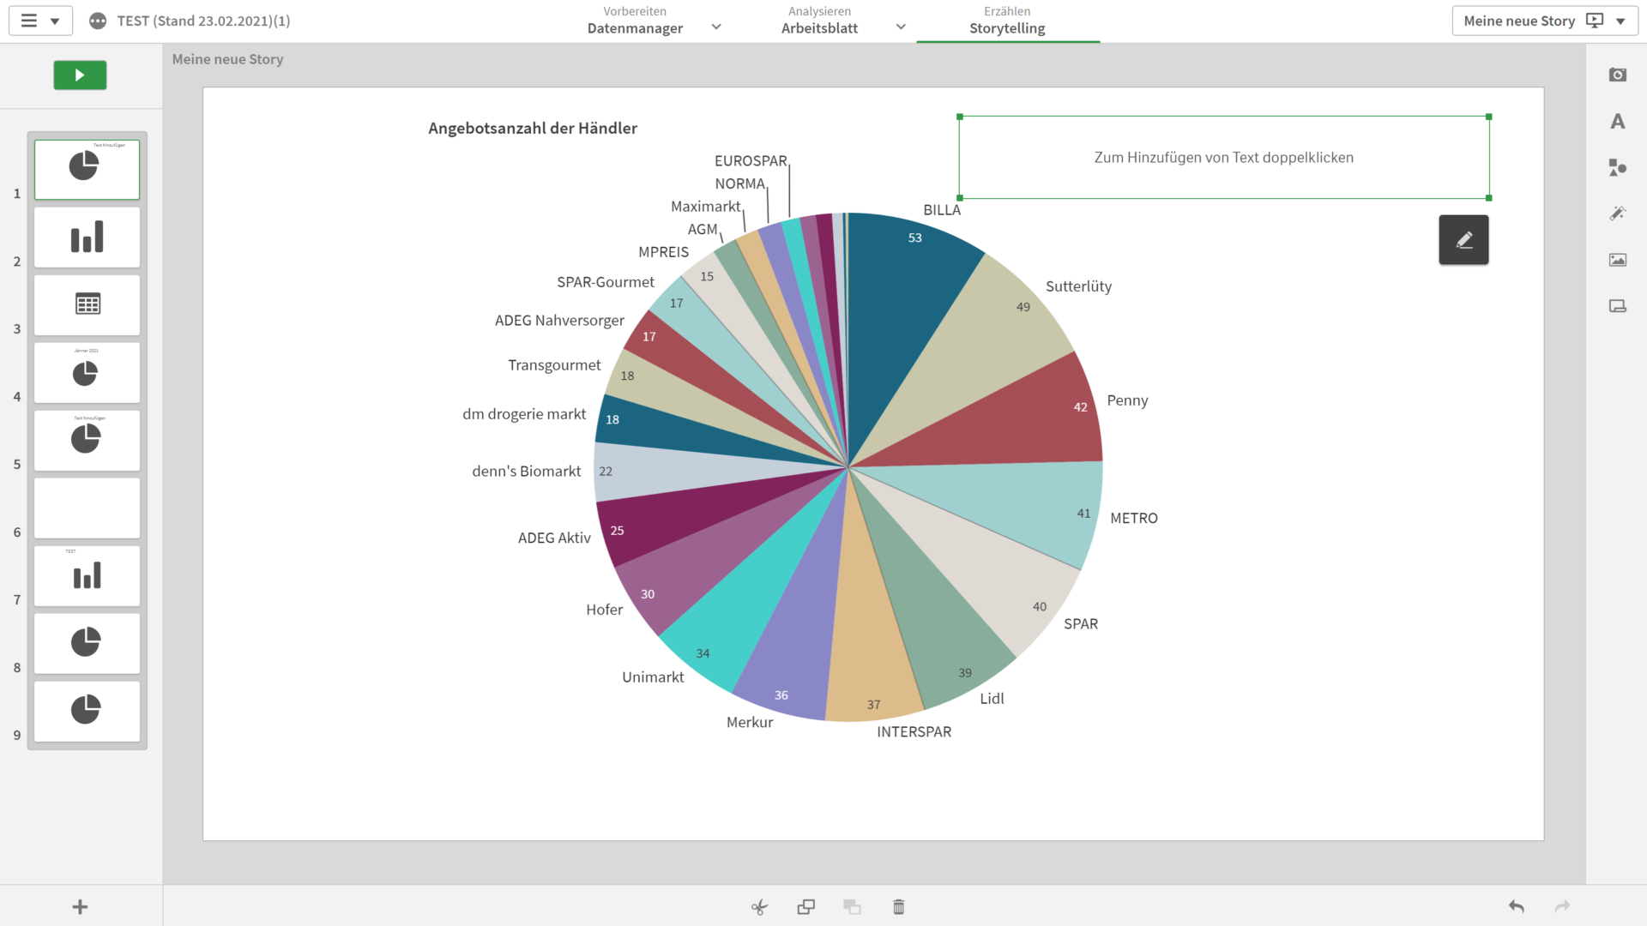The width and height of the screenshot is (1647, 926).
Task: Click the ADEG Nahversorger label
Action: [559, 320]
